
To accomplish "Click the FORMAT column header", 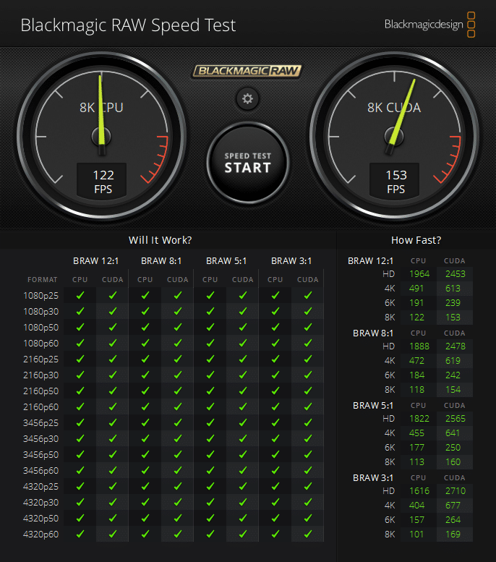I will point(42,280).
